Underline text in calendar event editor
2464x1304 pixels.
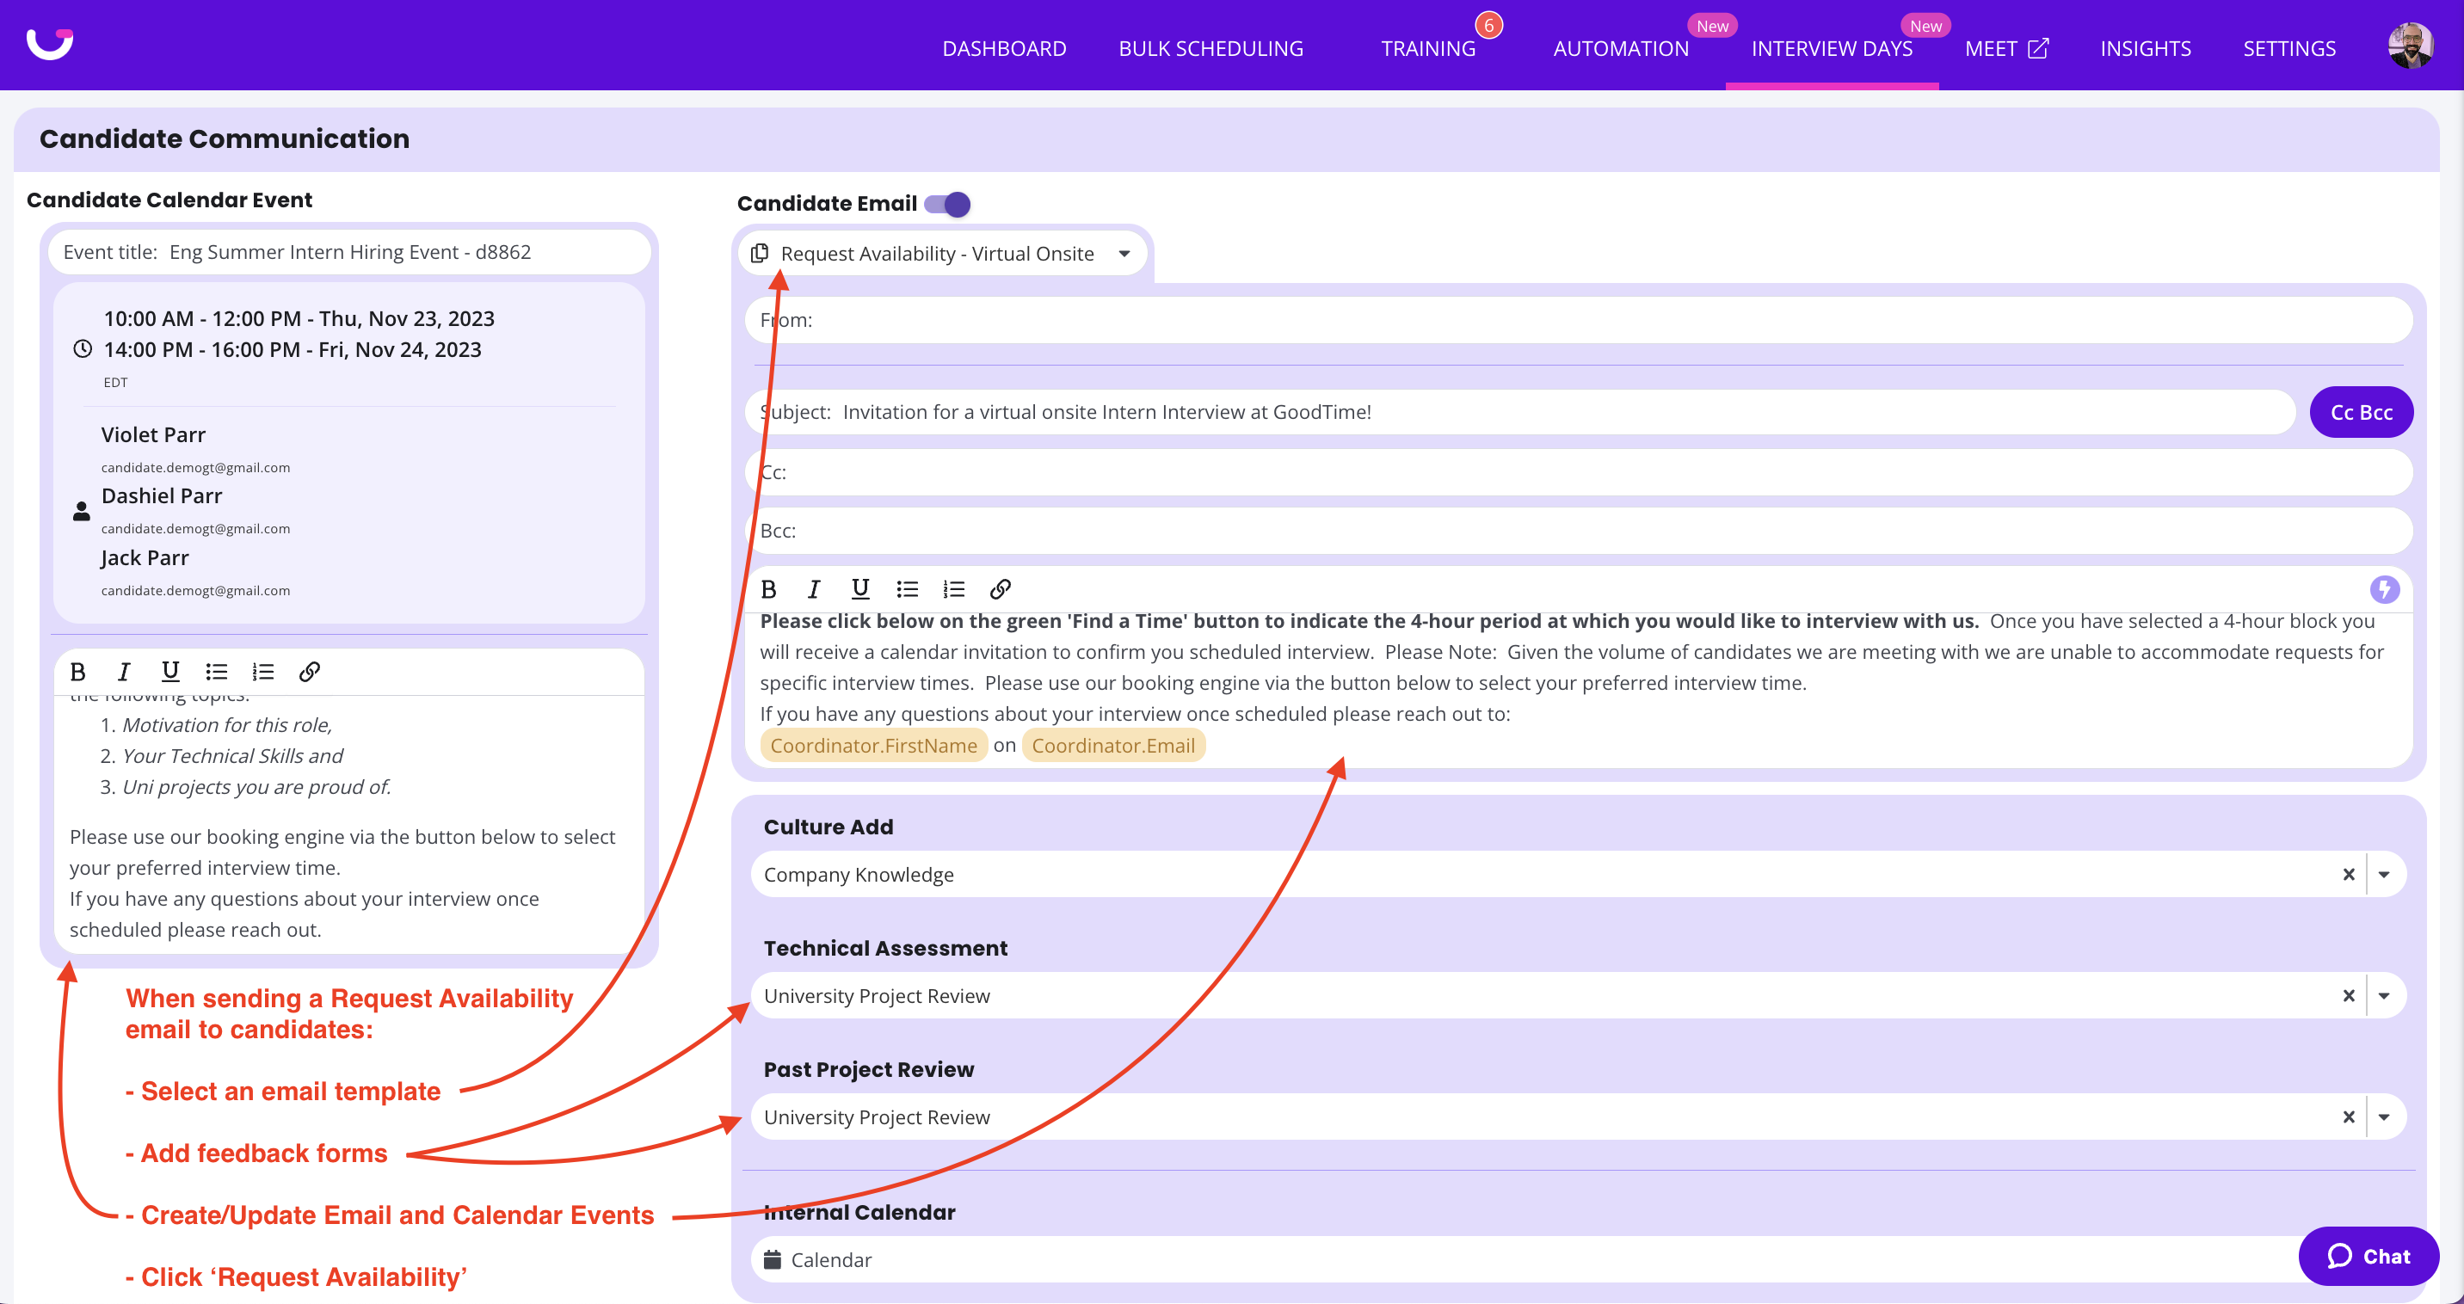click(x=170, y=672)
